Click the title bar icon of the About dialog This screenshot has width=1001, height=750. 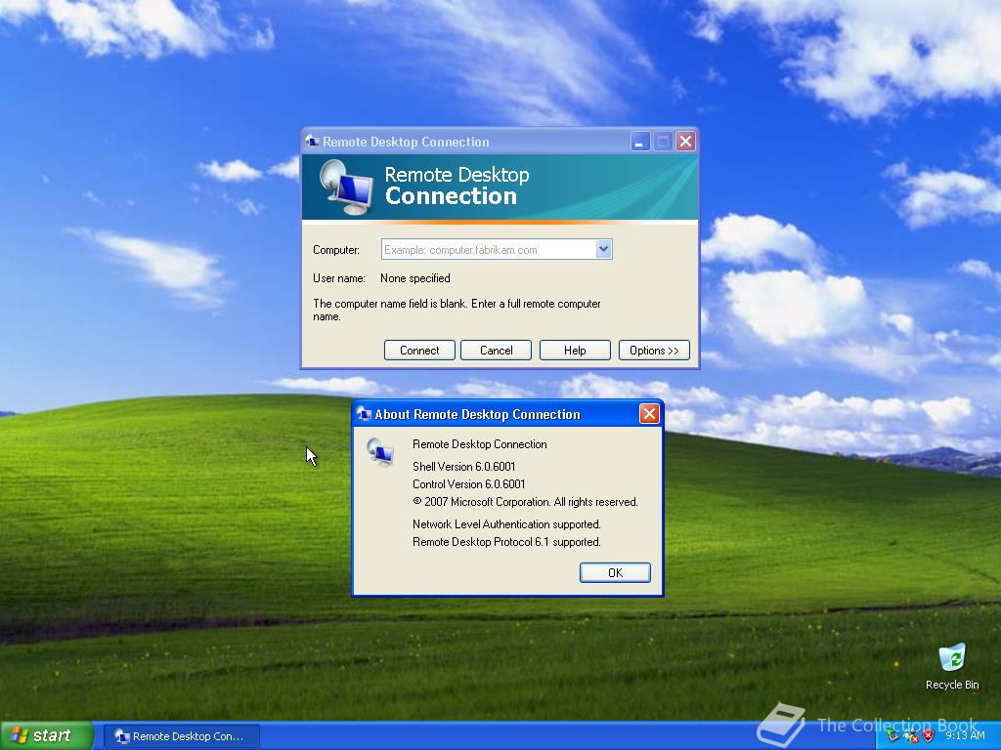click(x=364, y=414)
